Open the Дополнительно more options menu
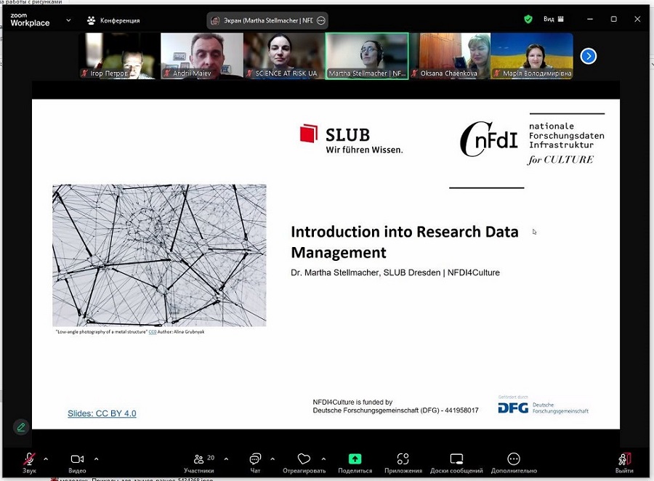The image size is (654, 481). pyautogui.click(x=514, y=460)
